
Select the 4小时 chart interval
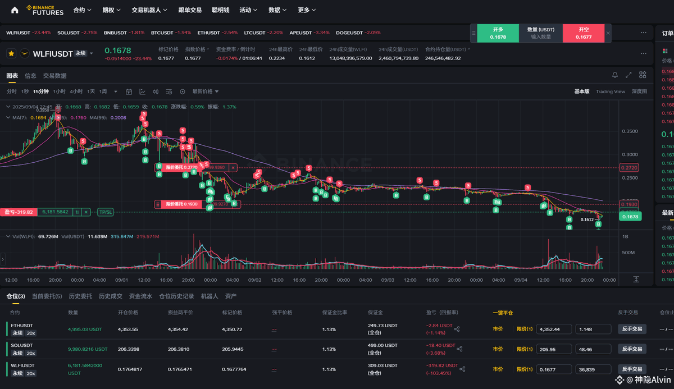[76, 91]
